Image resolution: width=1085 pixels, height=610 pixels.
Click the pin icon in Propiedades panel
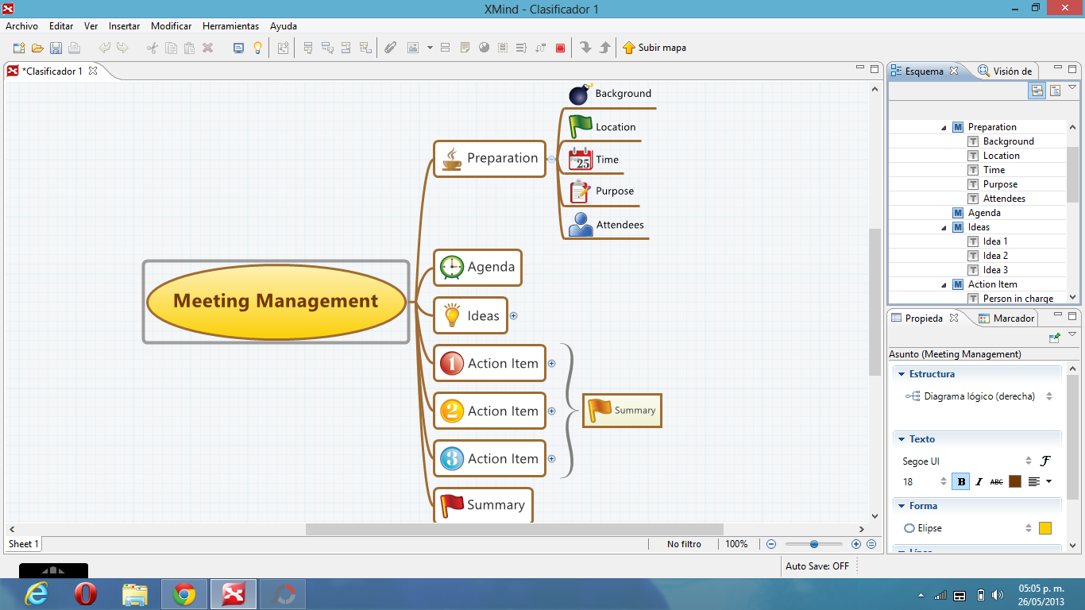1055,338
